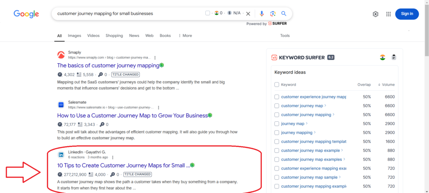Click the Keyword Surfer logo icon
429x193 pixels.
click(274, 57)
